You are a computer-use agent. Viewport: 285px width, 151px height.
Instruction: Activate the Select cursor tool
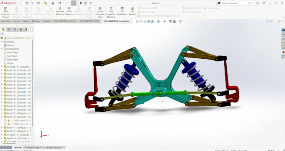[74, 3]
